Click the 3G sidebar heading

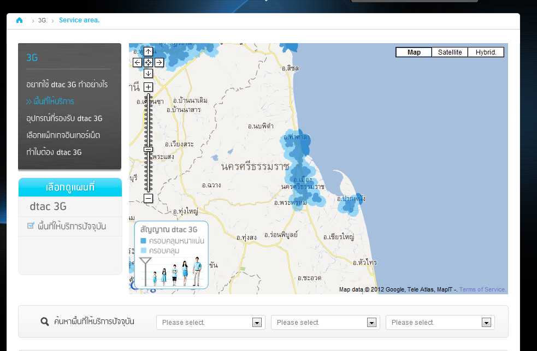(32, 57)
